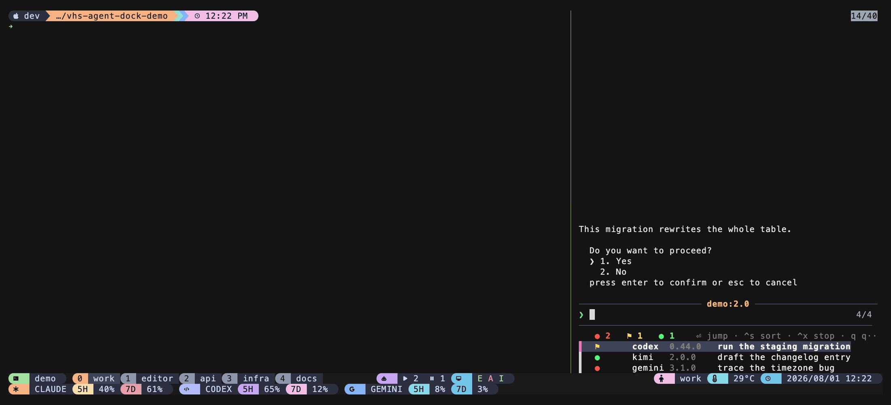The image size is (891, 405).
Task: Click the Codex code-brackets icon
Action: (187, 389)
